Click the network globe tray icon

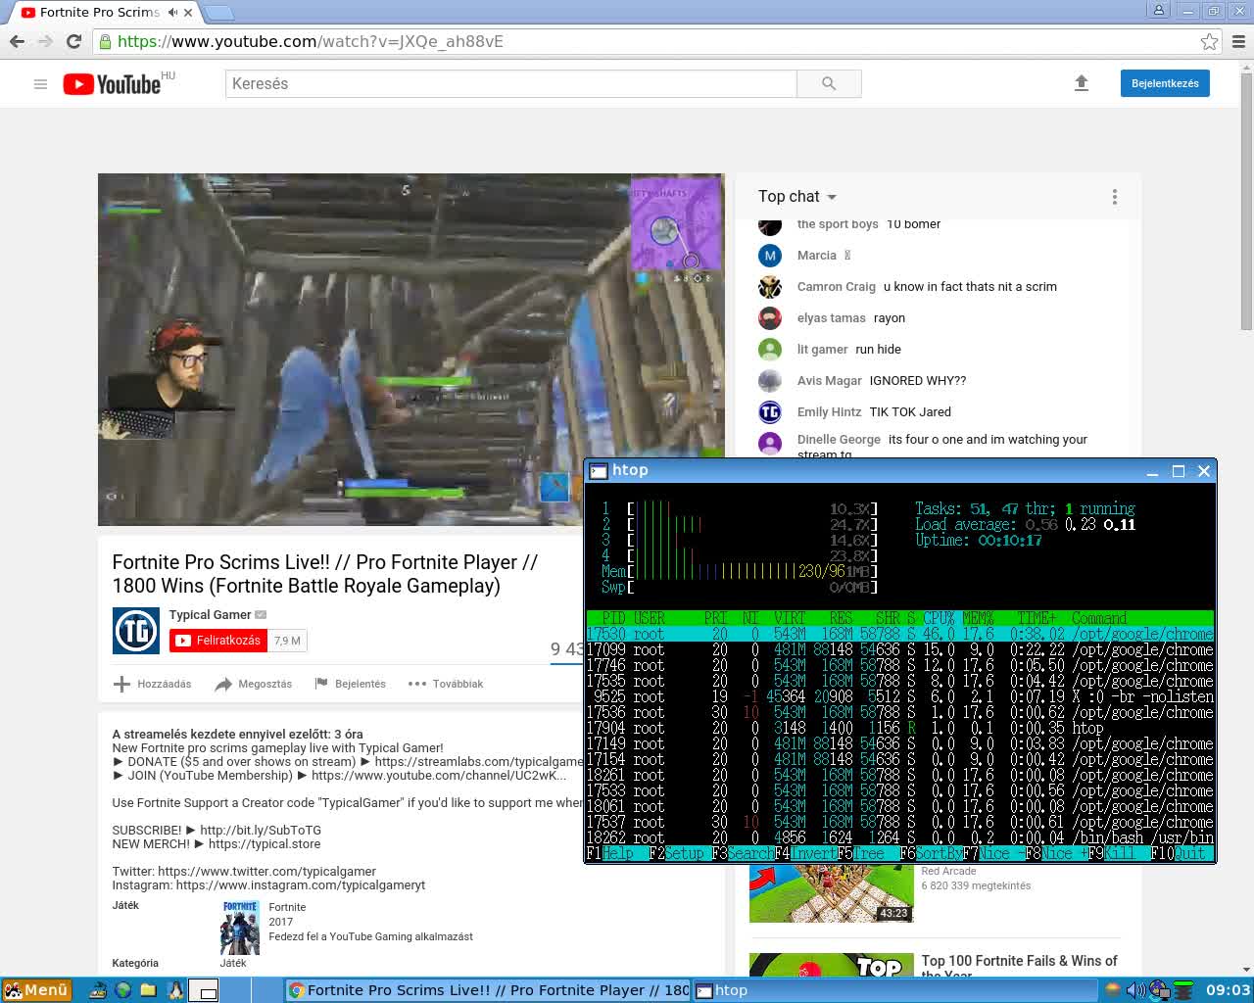tap(1159, 990)
